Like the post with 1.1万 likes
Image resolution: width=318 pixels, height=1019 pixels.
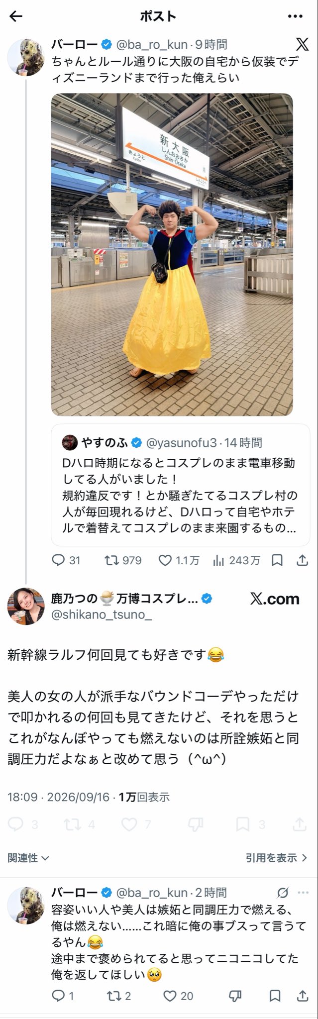point(179,560)
